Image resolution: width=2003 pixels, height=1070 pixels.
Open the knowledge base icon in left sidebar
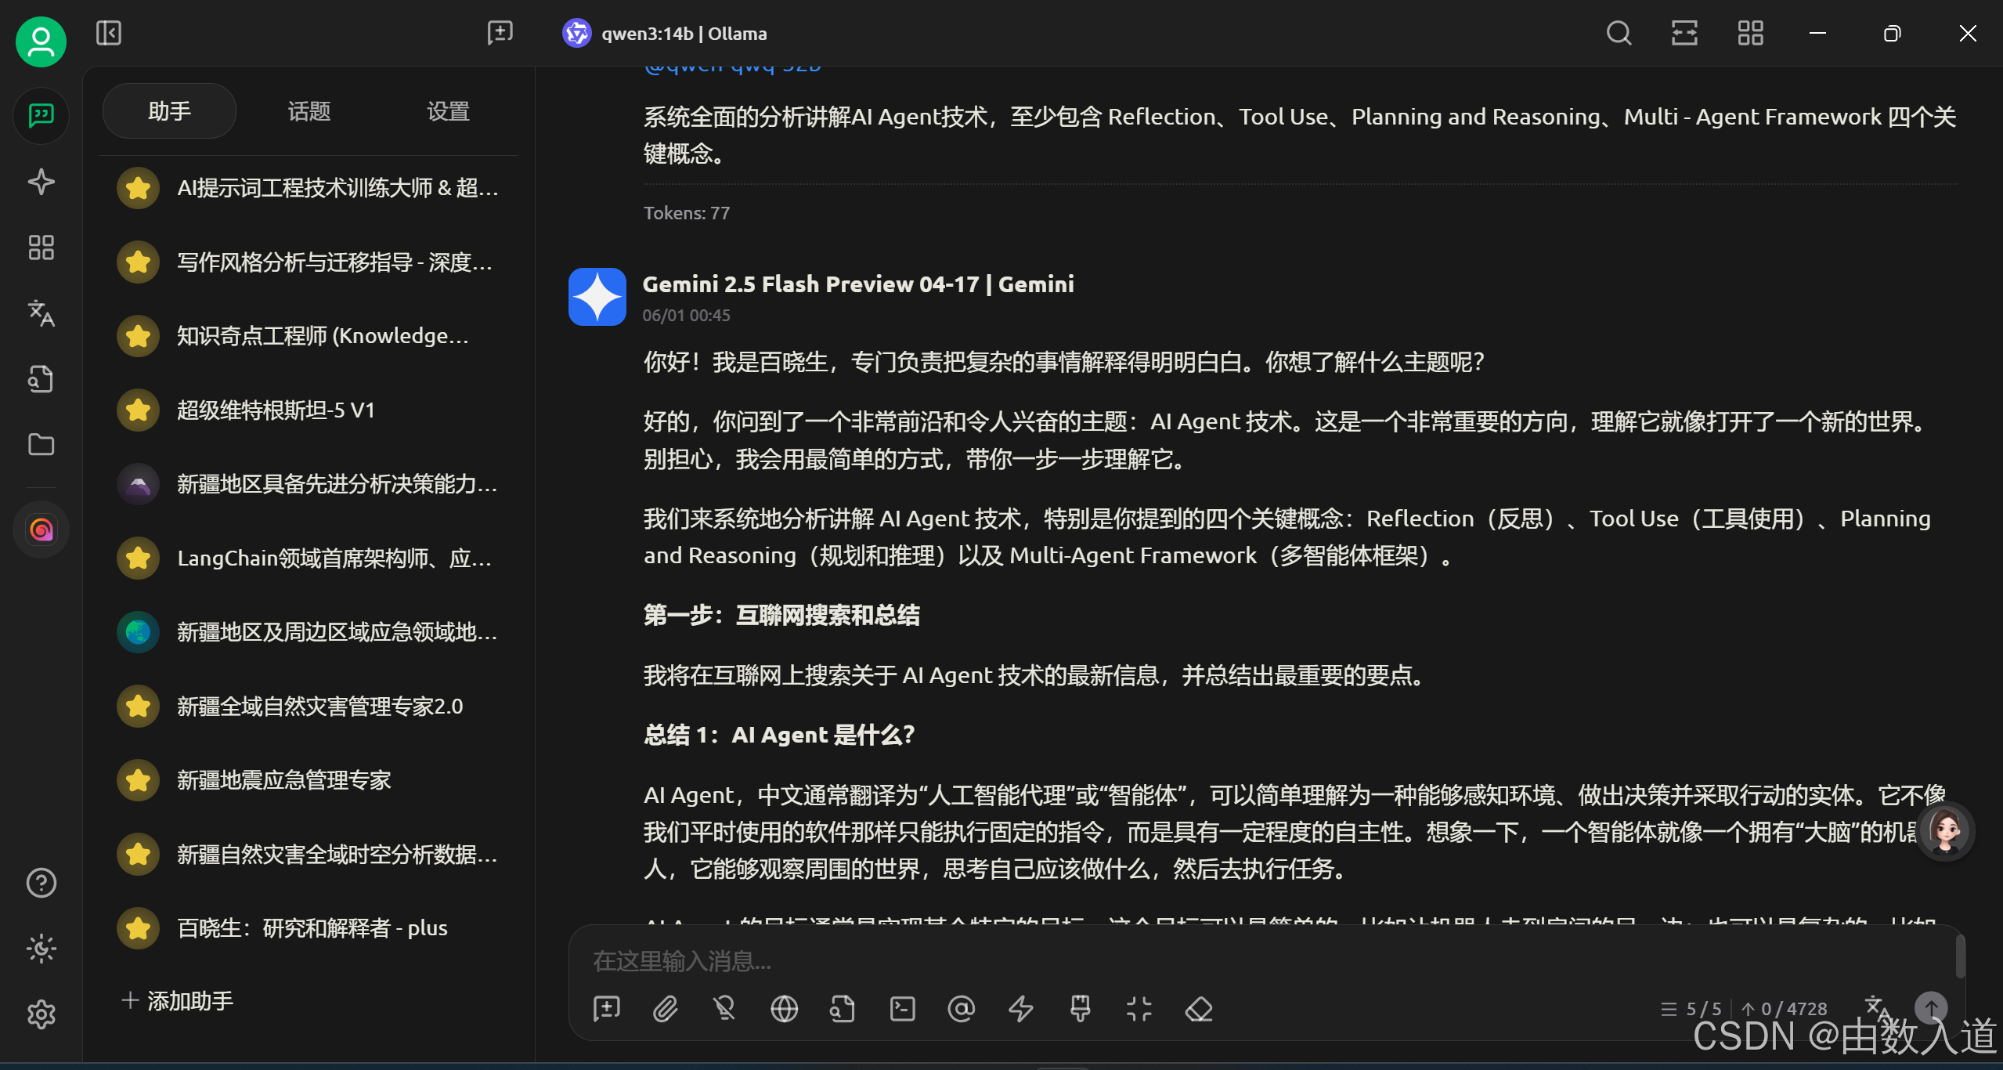pos(41,379)
